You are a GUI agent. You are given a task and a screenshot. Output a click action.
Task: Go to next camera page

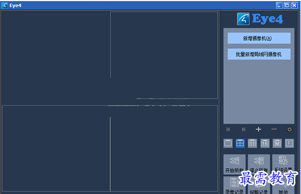click(244, 129)
